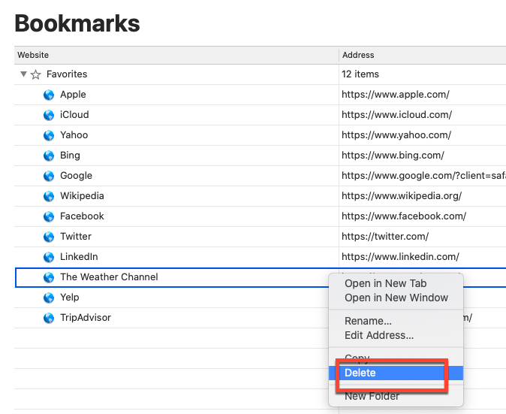The image size is (506, 414).
Task: Click the globe icon next to Apple
Action: (49, 95)
